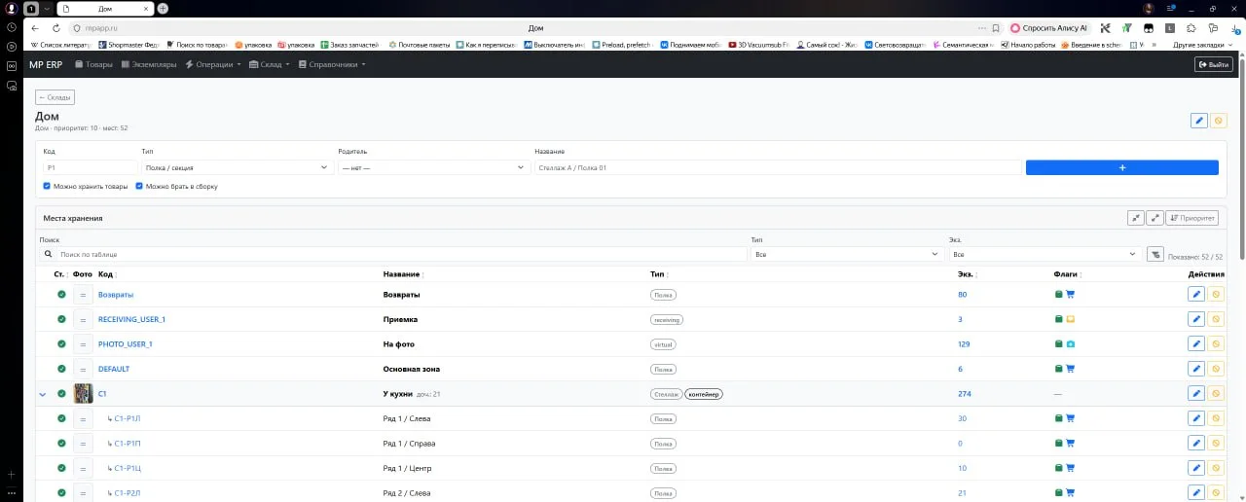This screenshot has height=502, width=1246.
Task: Click the '← Склады' back button
Action: (x=55, y=97)
